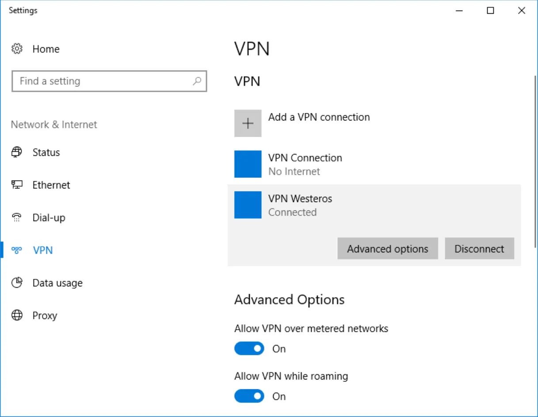This screenshot has height=417, width=538.
Task: Focus the Find a setting search box
Action: tap(109, 81)
